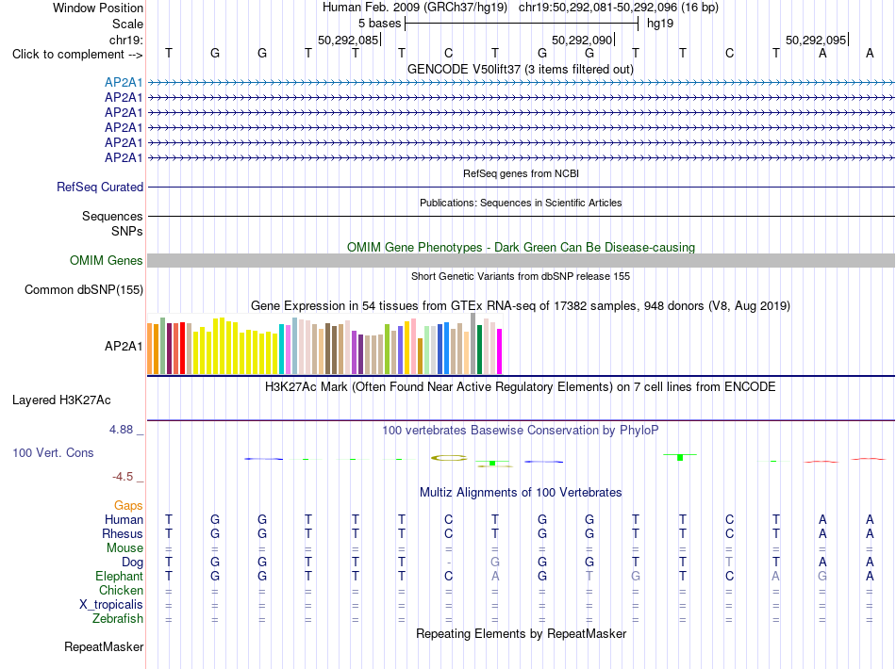Click the 50,292,090 position marker
The width and height of the screenshot is (896, 669).
click(582, 40)
